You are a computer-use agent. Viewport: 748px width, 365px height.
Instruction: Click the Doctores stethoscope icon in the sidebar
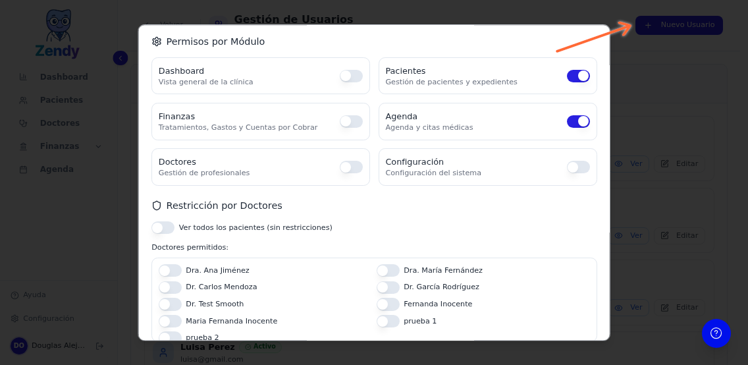pos(23,123)
